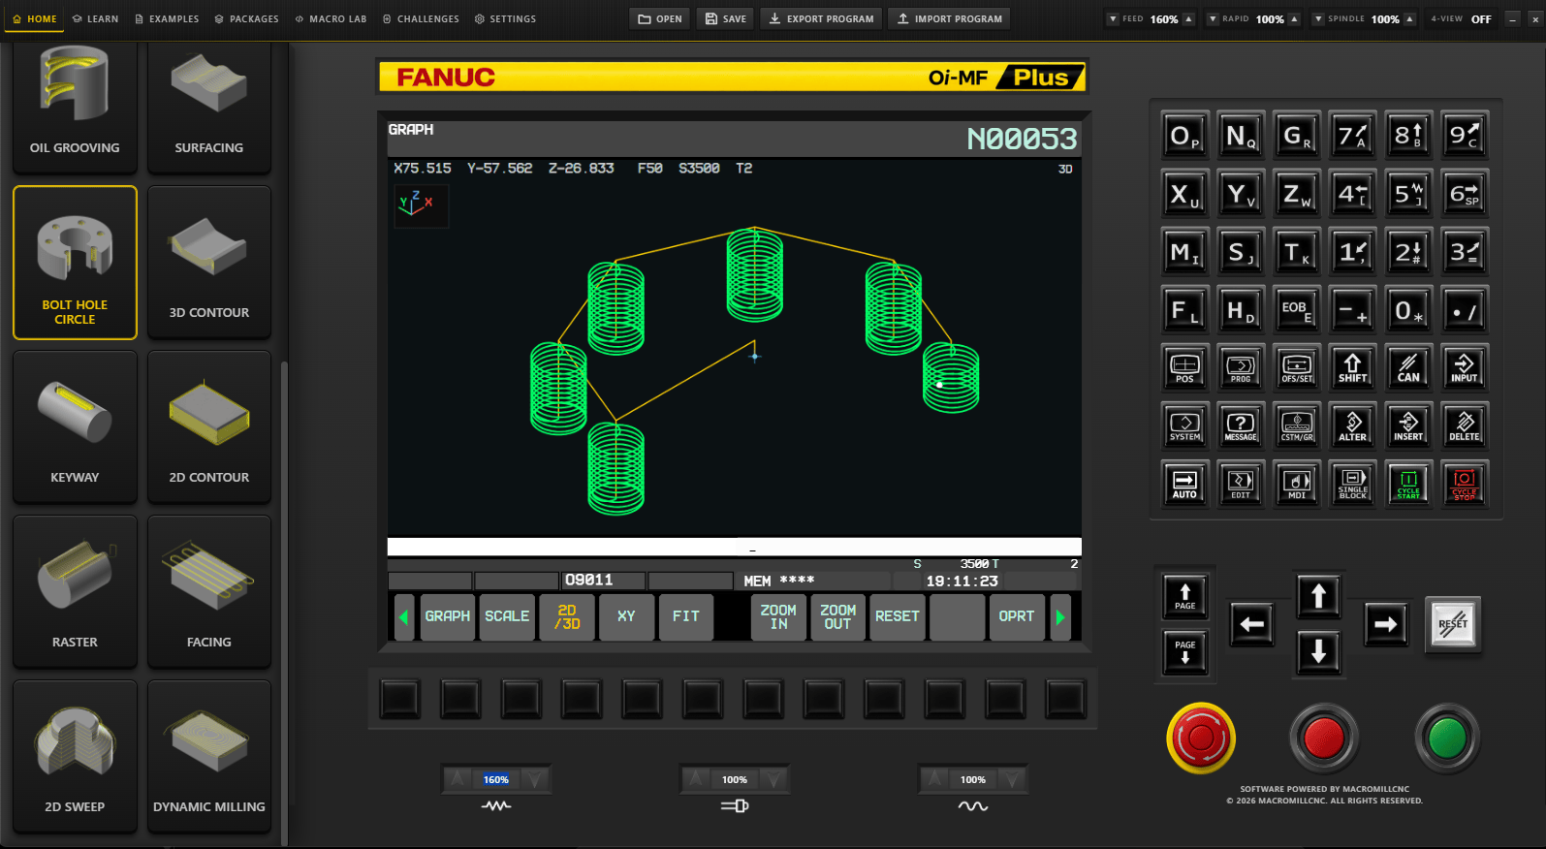Viewport: 1546px width, 849px height.
Task: Select the FACING example thumbnail
Action: [209, 592]
